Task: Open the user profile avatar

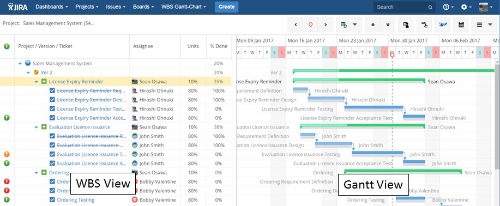Action: point(484,7)
